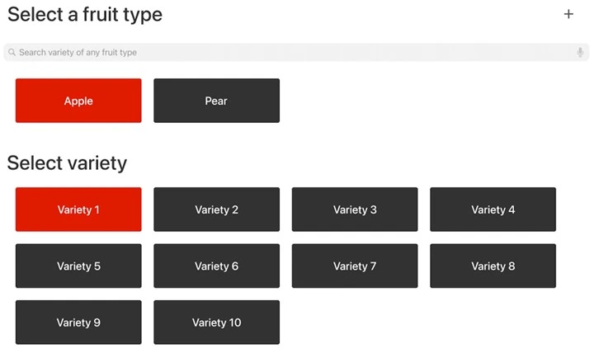Click the "Select a fruit type" heading
594x353 pixels.
click(x=85, y=15)
